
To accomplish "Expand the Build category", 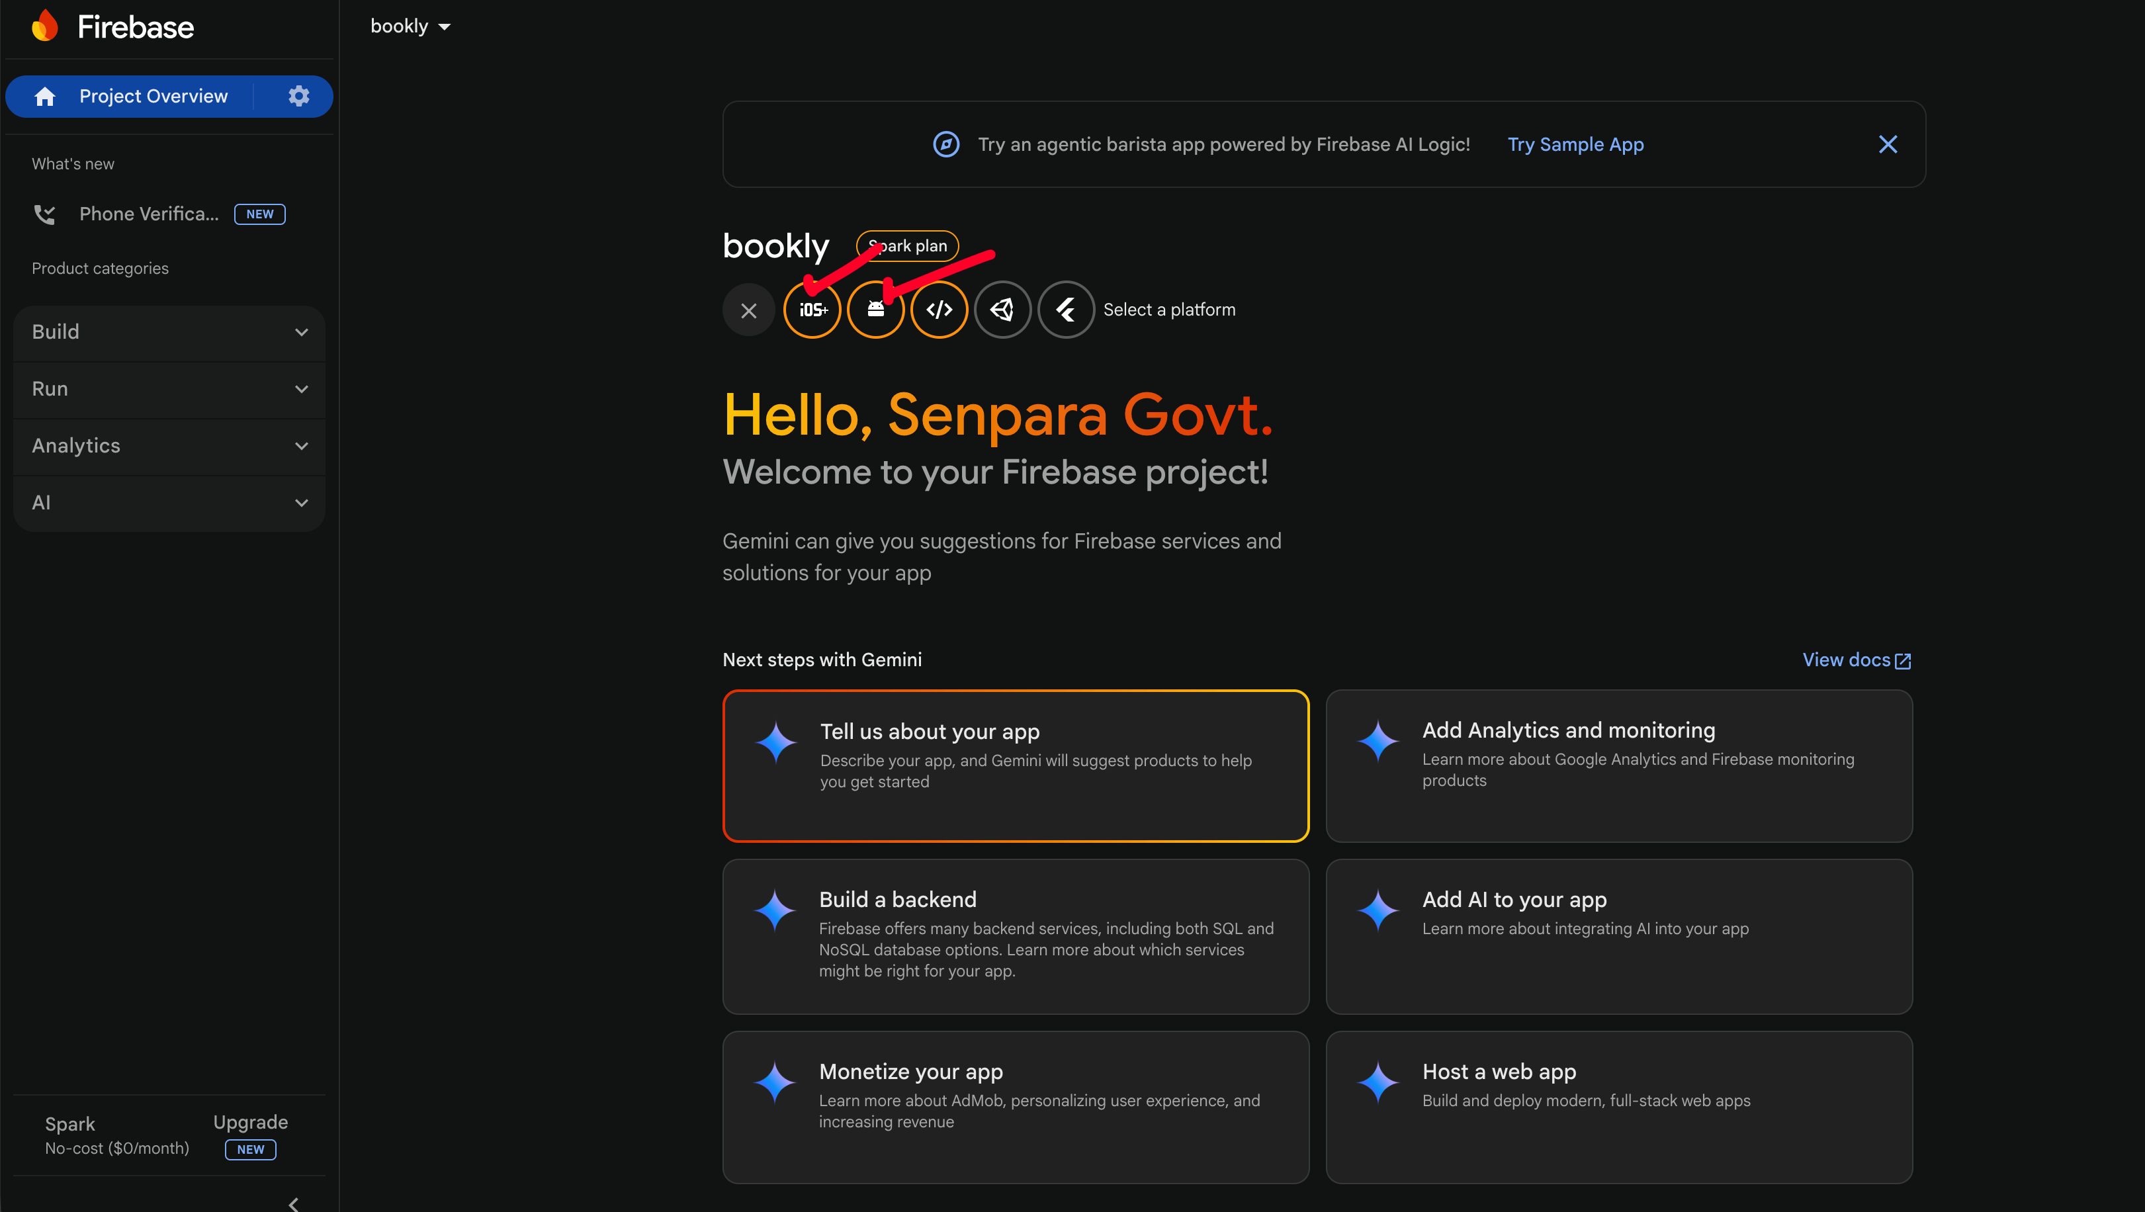I will (x=169, y=332).
